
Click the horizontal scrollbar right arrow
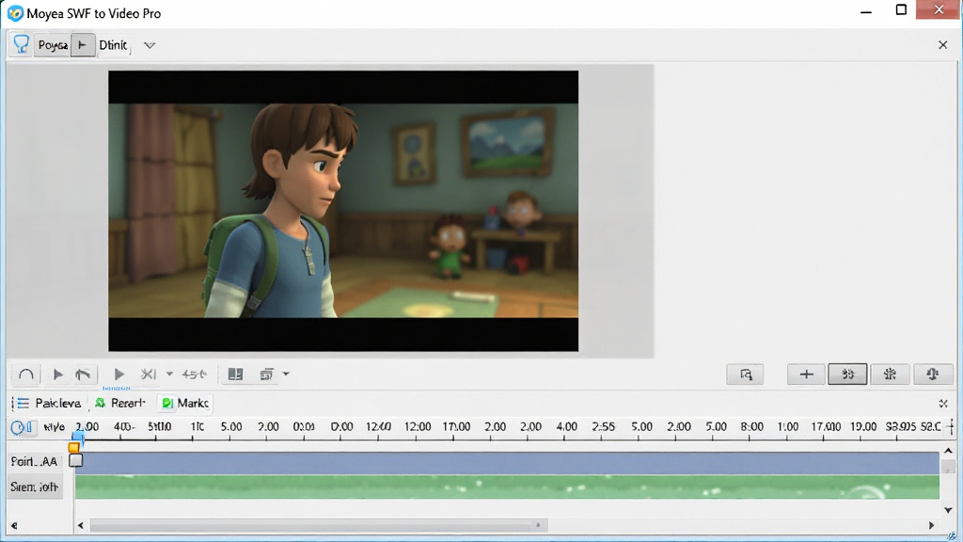[932, 525]
